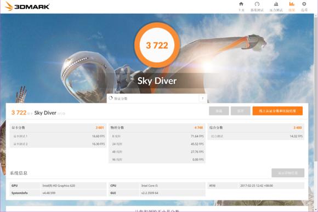Click the 3 722 score in the panel heading
The image size is (318, 212).
[19, 113]
